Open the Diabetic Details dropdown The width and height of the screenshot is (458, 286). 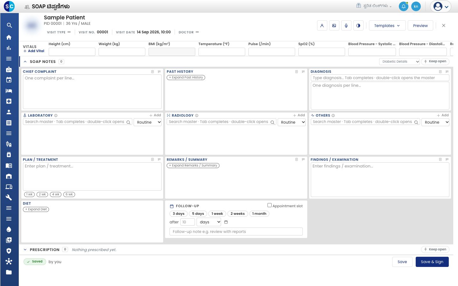pyautogui.click(x=400, y=62)
